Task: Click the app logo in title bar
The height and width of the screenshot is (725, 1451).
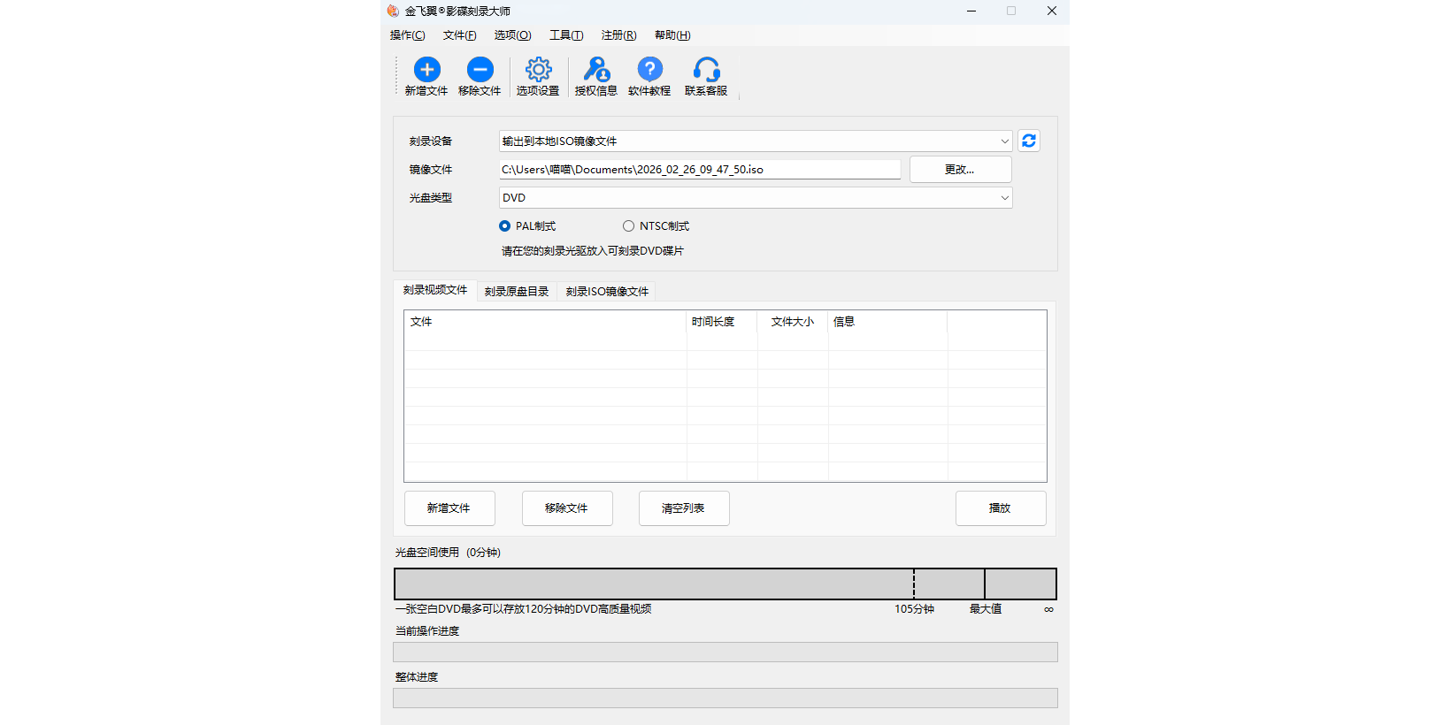Action: point(393,11)
